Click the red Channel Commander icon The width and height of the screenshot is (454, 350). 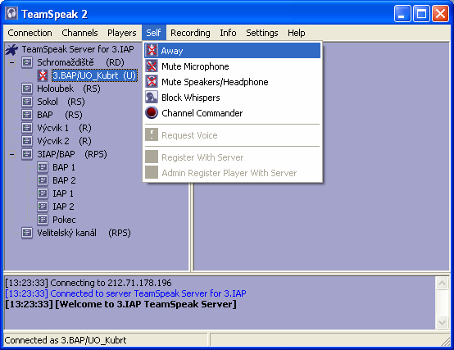pyautogui.click(x=152, y=113)
